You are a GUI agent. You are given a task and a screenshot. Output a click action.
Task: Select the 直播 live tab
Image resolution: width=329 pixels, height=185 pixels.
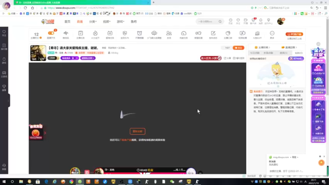80,22
